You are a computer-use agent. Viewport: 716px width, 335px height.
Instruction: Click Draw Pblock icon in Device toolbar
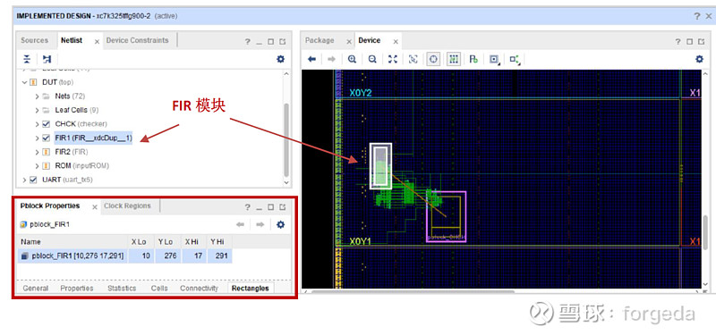click(x=473, y=59)
